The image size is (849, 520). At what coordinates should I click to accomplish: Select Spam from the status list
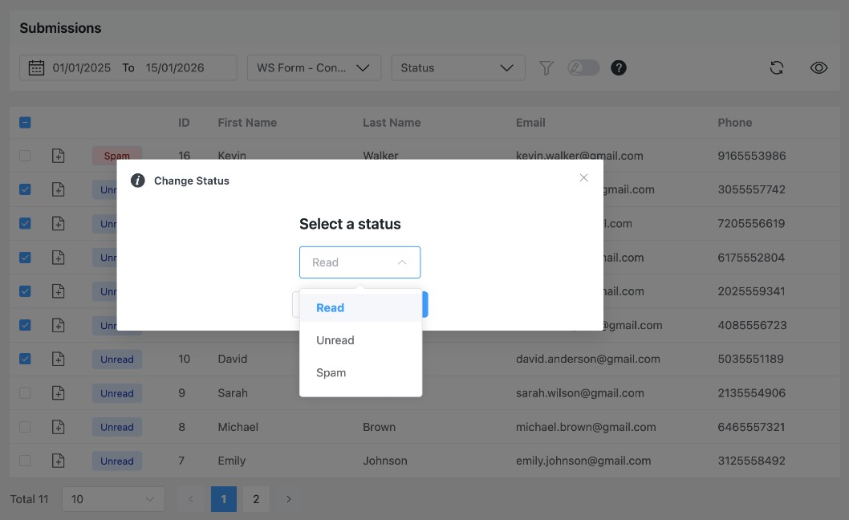[330, 372]
